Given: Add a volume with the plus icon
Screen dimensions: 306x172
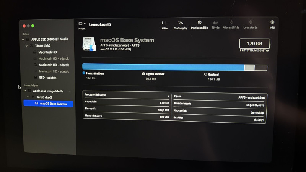Looking at the screenshot, I should 162,23.
